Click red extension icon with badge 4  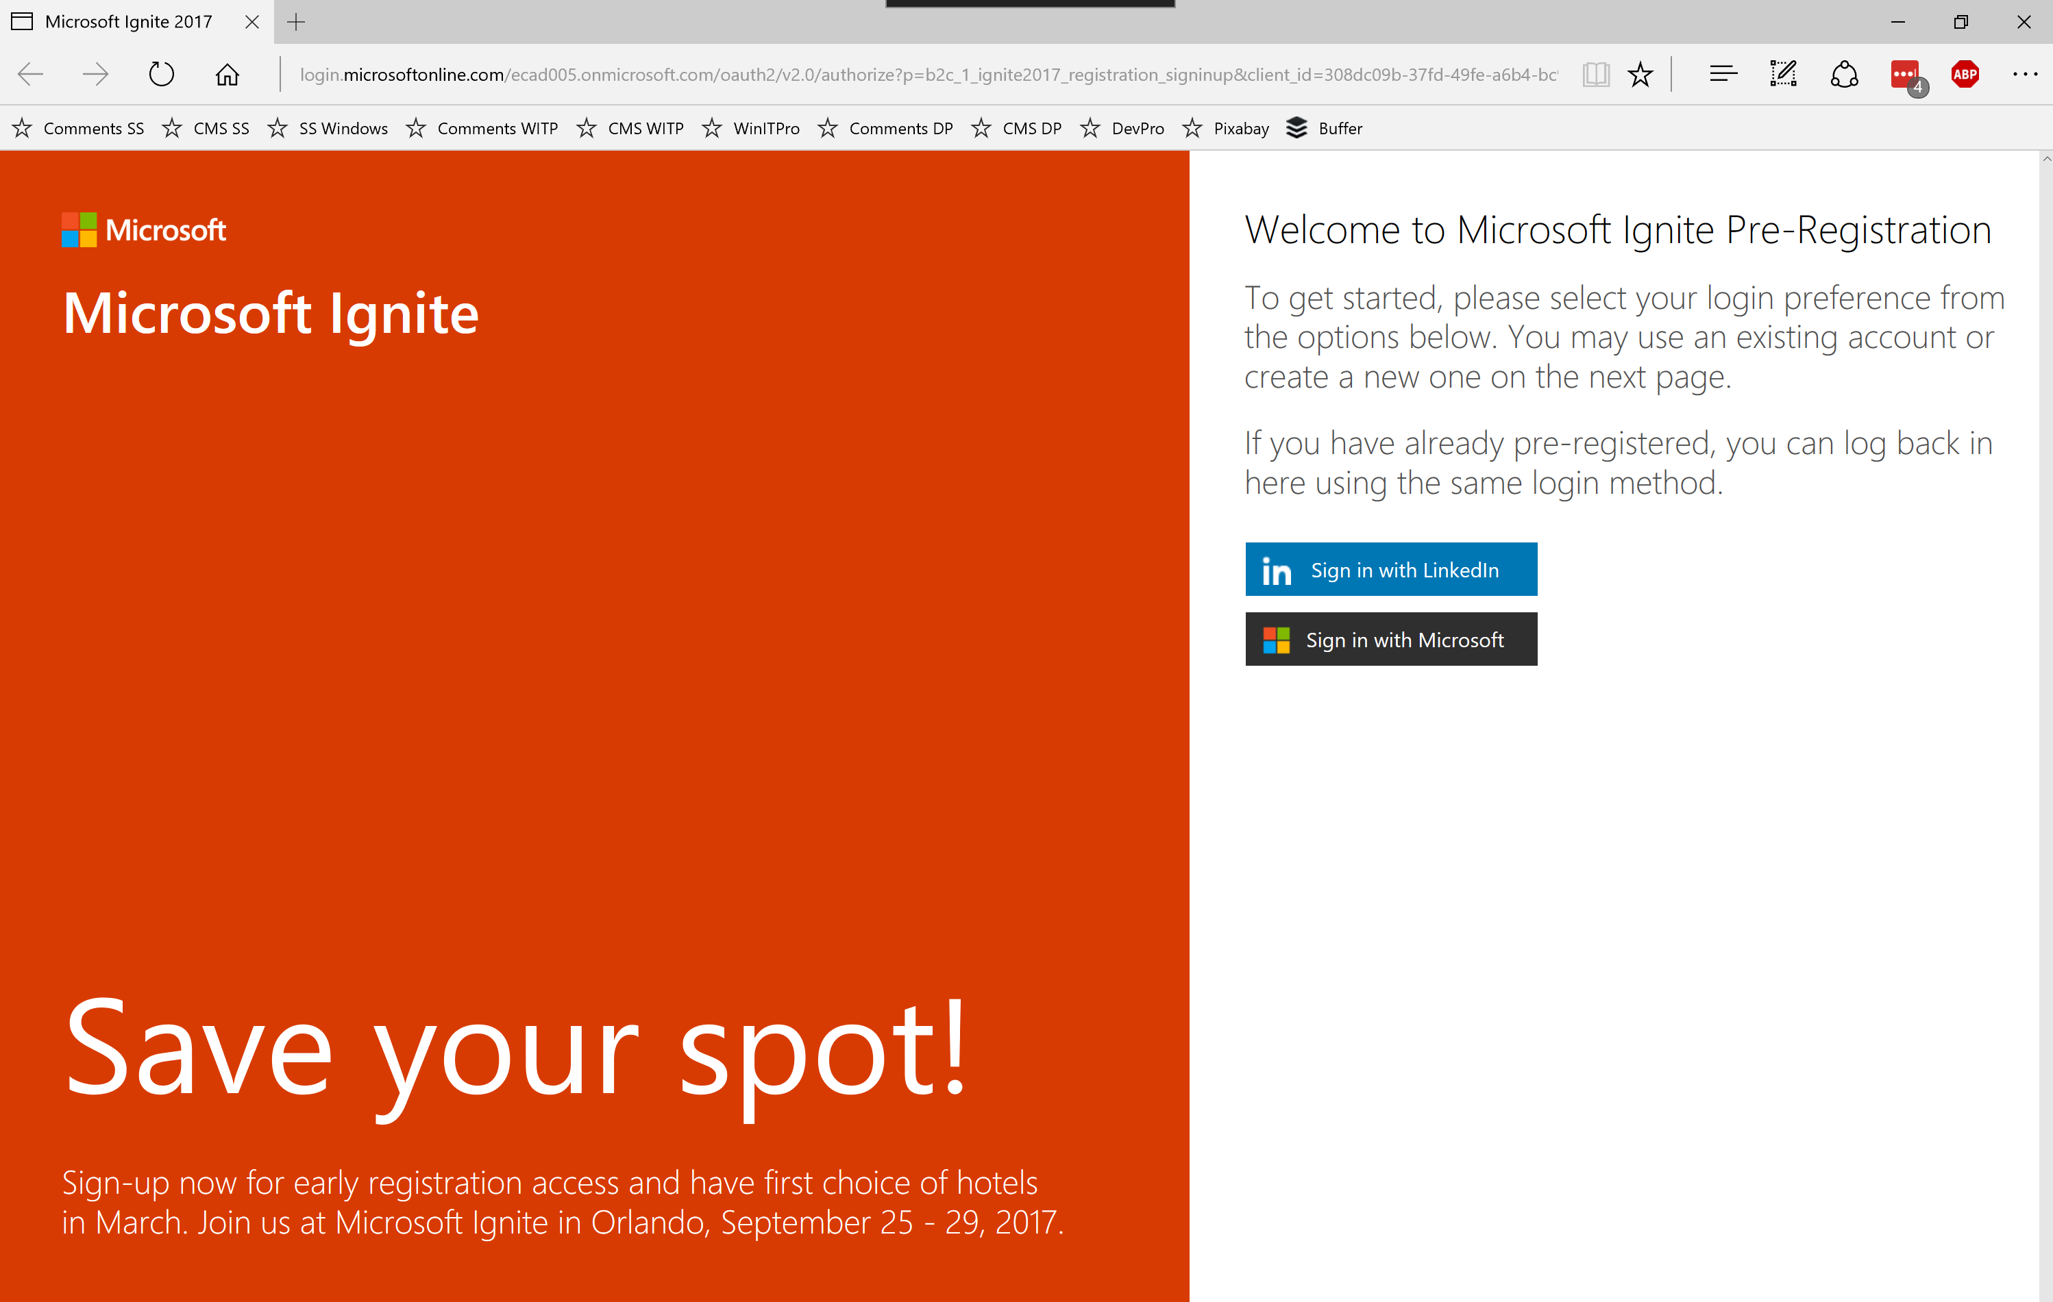[1905, 74]
